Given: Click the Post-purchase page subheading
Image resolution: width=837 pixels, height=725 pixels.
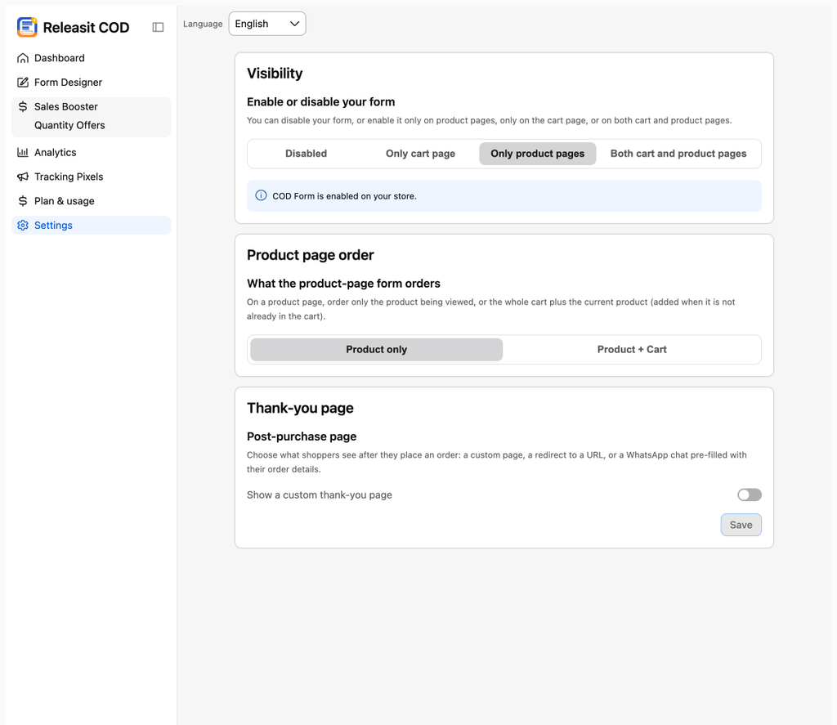Looking at the screenshot, I should 302,436.
